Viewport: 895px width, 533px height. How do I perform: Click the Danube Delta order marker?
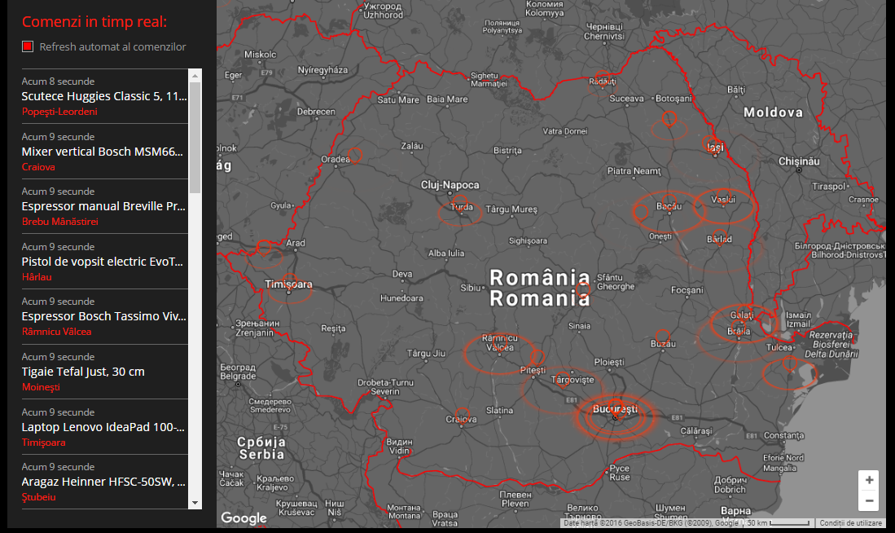coord(790,363)
